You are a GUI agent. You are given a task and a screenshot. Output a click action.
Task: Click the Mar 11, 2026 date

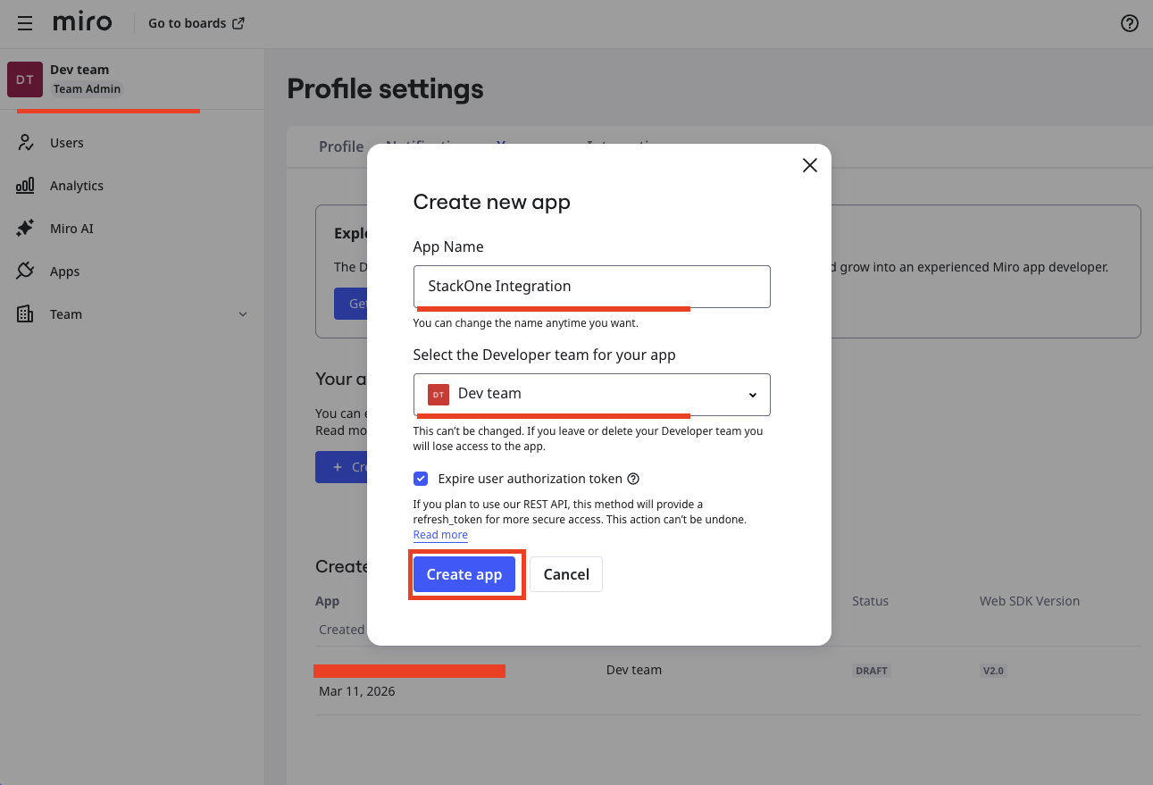[357, 691]
